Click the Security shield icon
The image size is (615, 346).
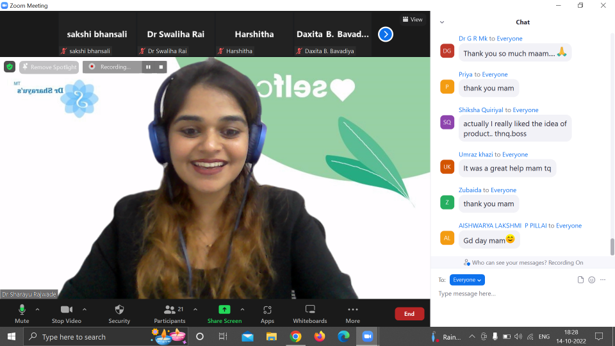tap(119, 310)
